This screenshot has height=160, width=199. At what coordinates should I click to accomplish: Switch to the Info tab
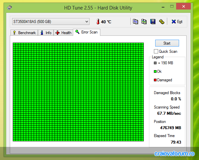point(46,33)
